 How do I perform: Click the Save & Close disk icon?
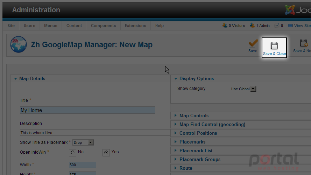274,46
